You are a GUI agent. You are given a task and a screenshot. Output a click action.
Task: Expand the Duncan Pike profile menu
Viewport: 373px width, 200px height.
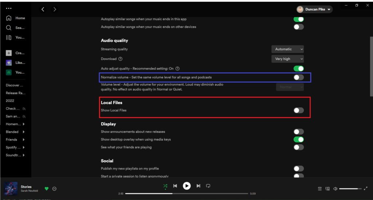pyautogui.click(x=314, y=9)
